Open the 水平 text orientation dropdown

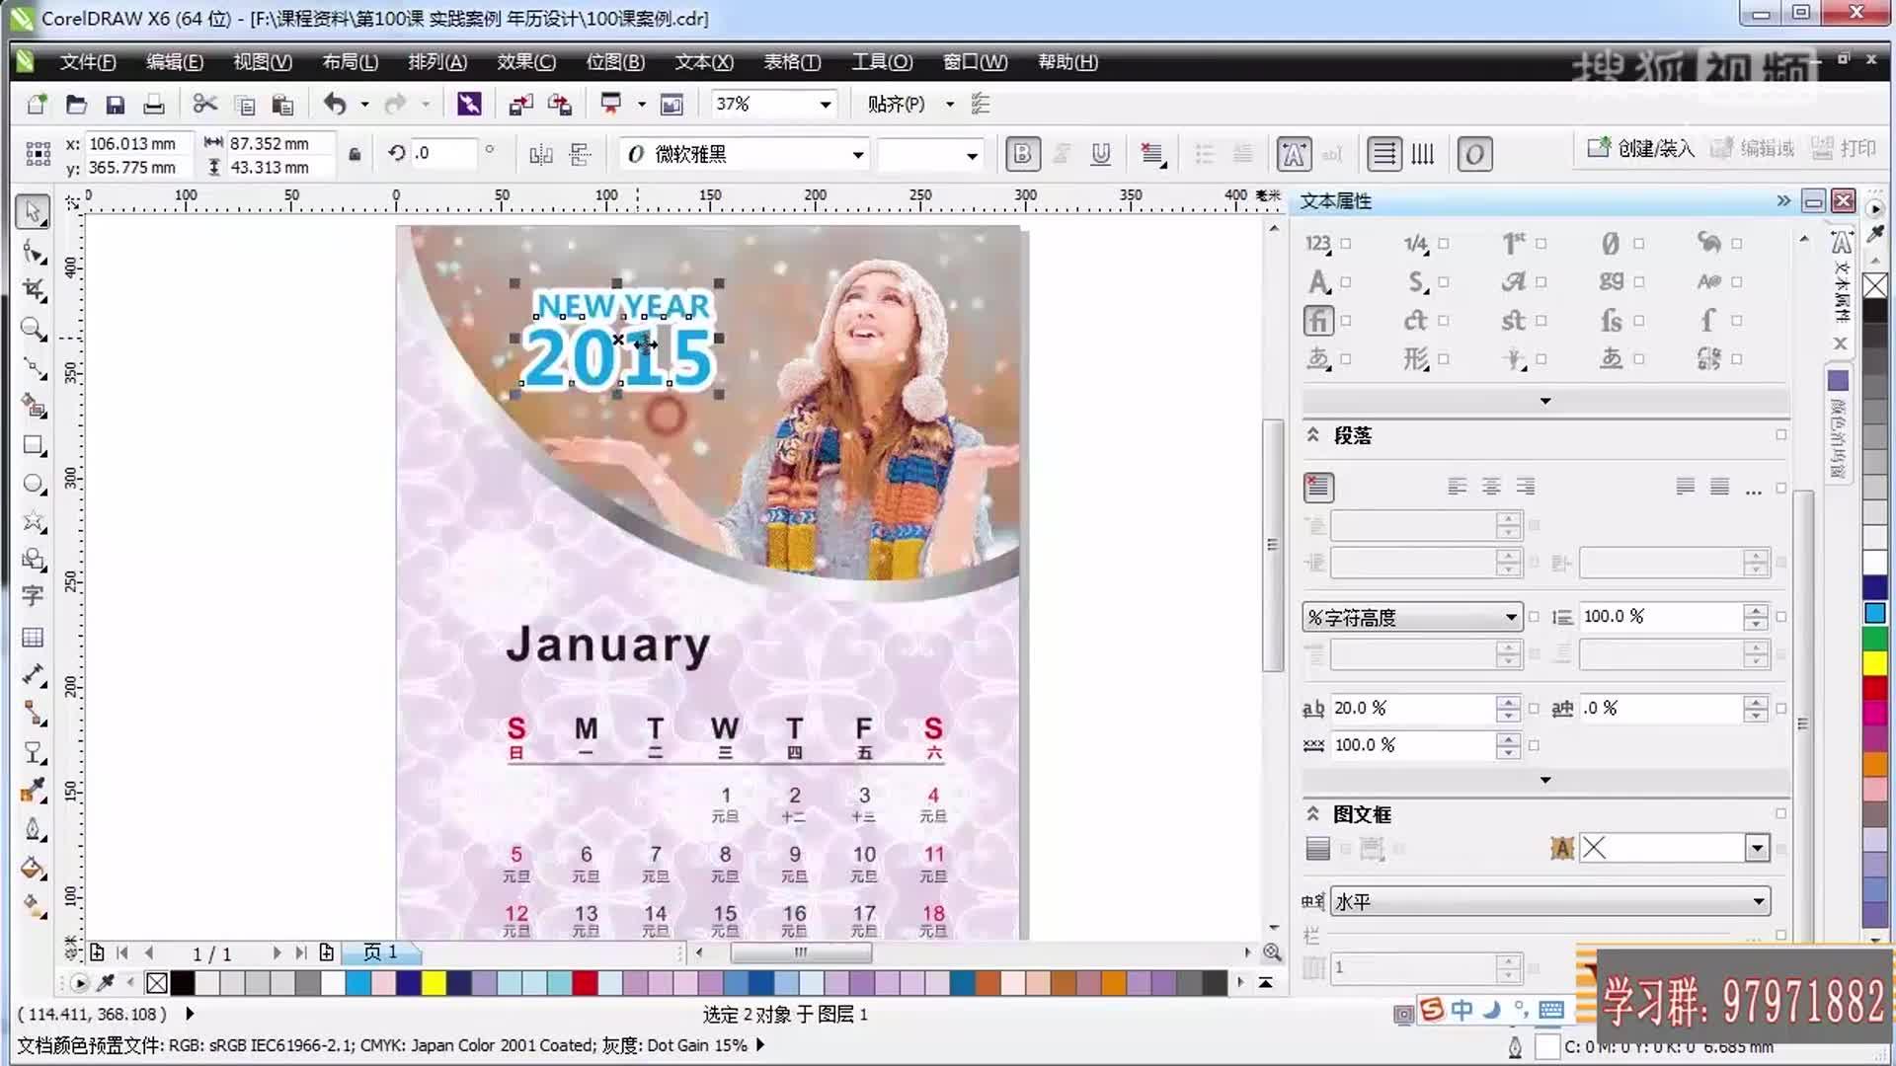pyautogui.click(x=1758, y=900)
